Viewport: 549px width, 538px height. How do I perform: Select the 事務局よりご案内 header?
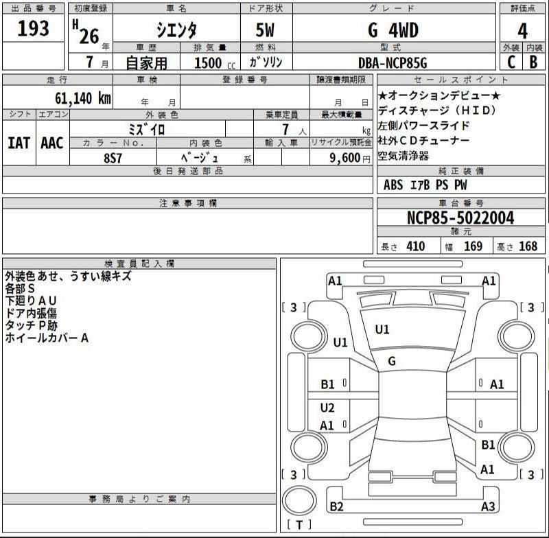point(139,499)
